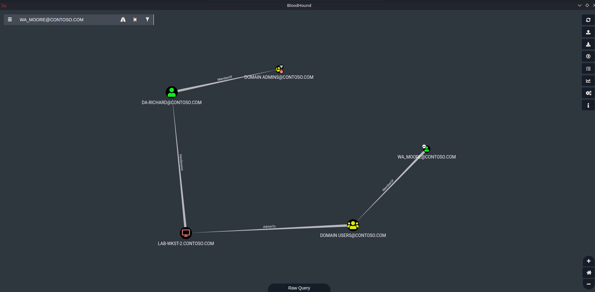The image size is (595, 292).
Task: Change the graph layout type
Action: point(588,68)
